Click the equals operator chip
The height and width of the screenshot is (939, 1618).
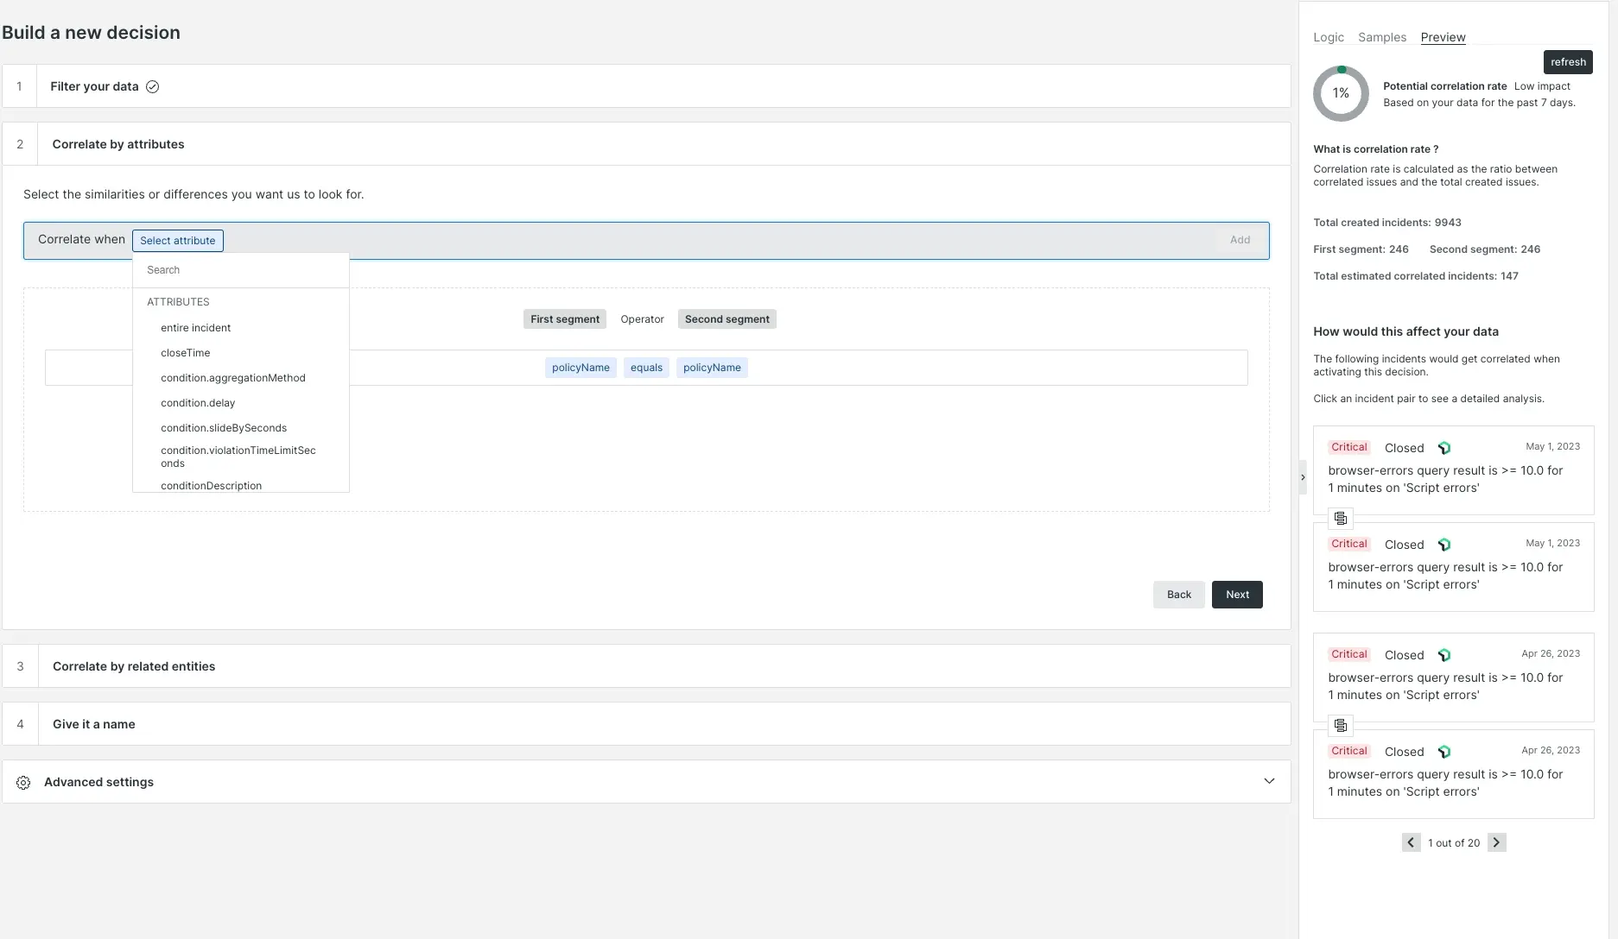[646, 368]
